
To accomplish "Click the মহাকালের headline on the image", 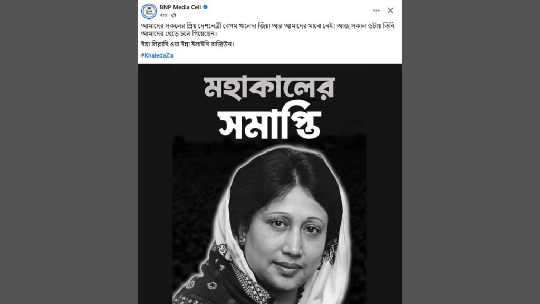I will [x=269, y=88].
